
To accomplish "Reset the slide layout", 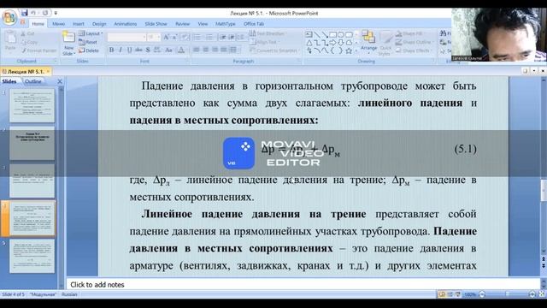I will tap(88, 42).
